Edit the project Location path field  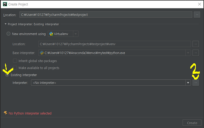pos(106,15)
